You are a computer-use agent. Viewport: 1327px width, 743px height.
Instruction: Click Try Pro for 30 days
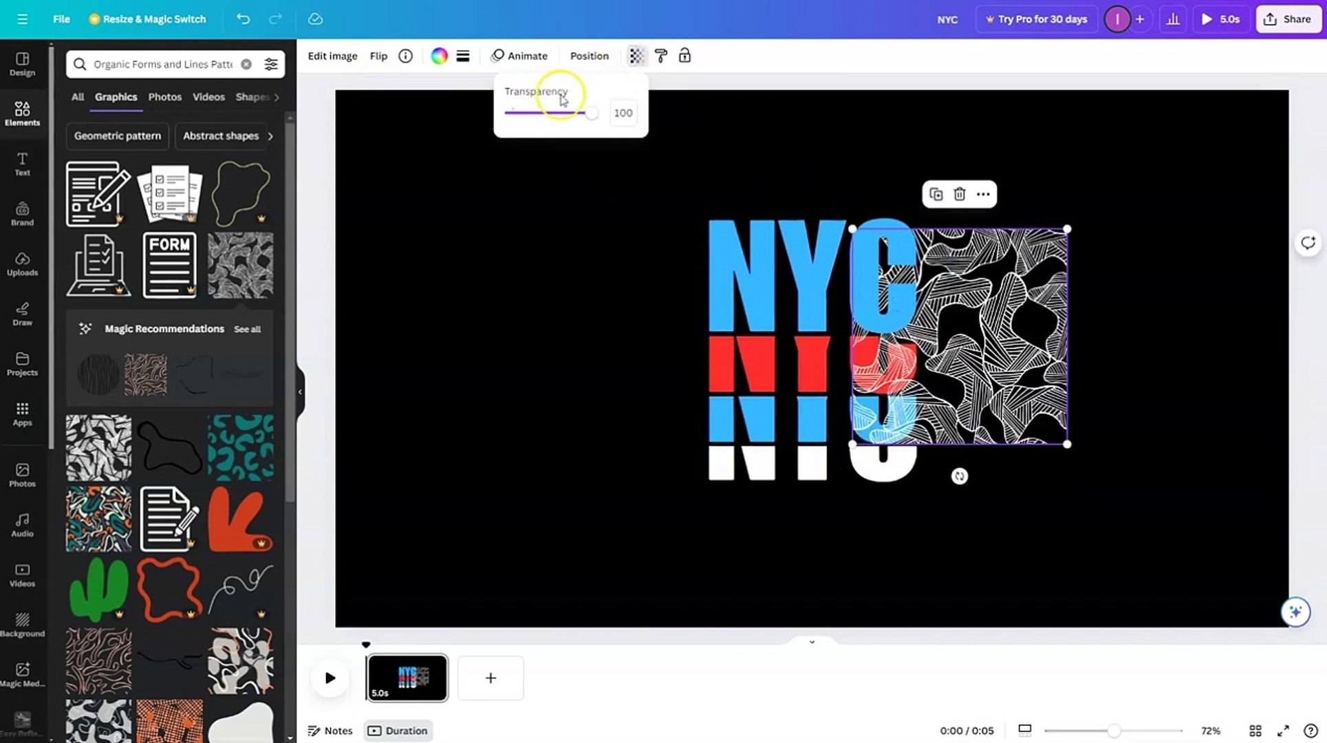1036,19
